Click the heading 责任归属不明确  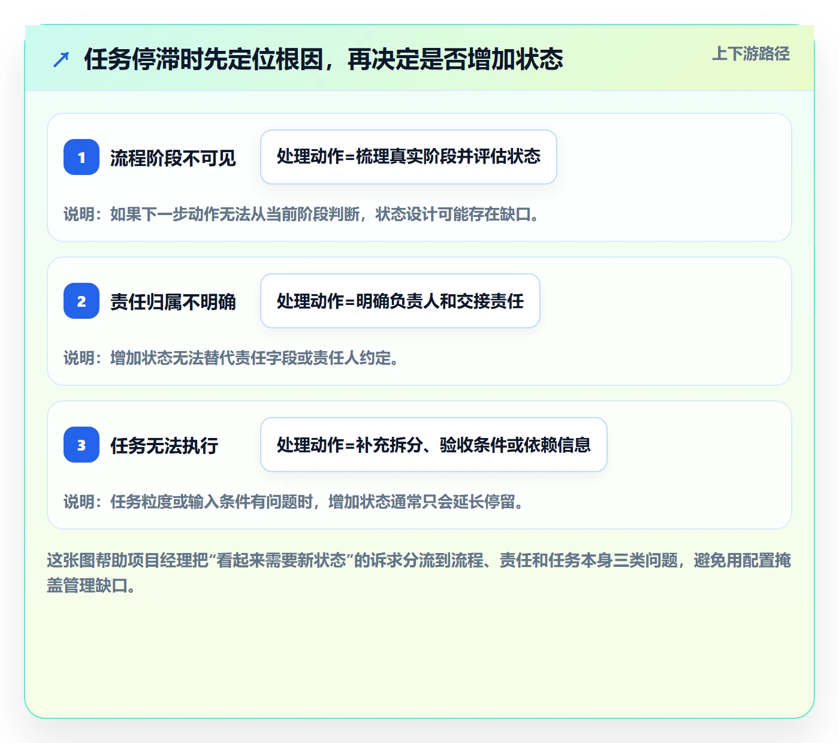pyautogui.click(x=173, y=302)
